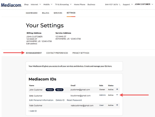The image size is (155, 117).
Task: Click the Reset Password link
Action: pyautogui.click(x=74, y=100)
